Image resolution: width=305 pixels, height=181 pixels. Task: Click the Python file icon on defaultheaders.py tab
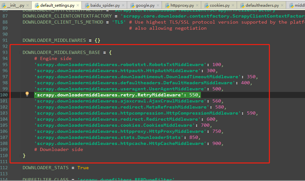click(x=242, y=5)
